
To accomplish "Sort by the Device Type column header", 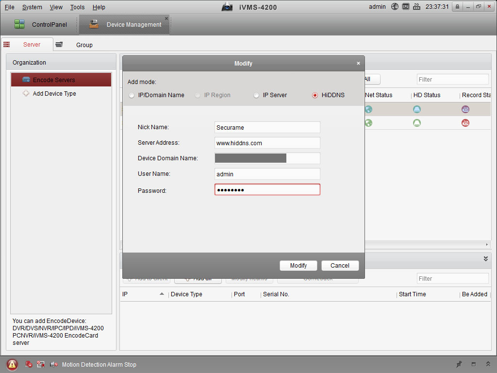I will coord(186,294).
